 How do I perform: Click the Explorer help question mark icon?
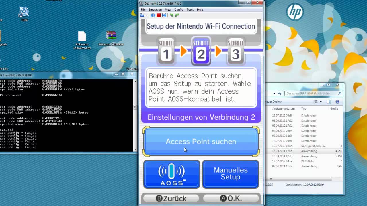[x=337, y=102]
